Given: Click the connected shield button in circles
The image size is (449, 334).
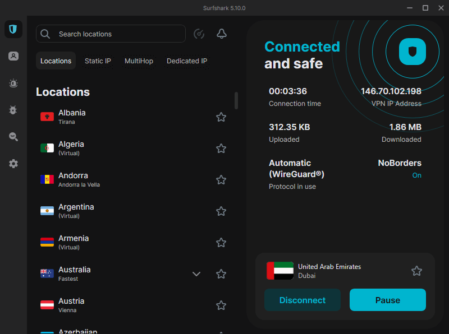Looking at the screenshot, I should coord(413,52).
